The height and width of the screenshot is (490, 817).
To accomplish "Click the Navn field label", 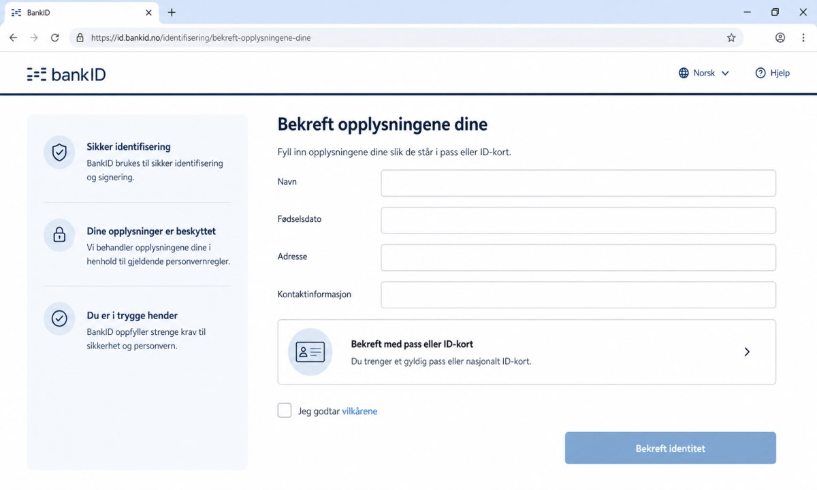I will tap(287, 182).
